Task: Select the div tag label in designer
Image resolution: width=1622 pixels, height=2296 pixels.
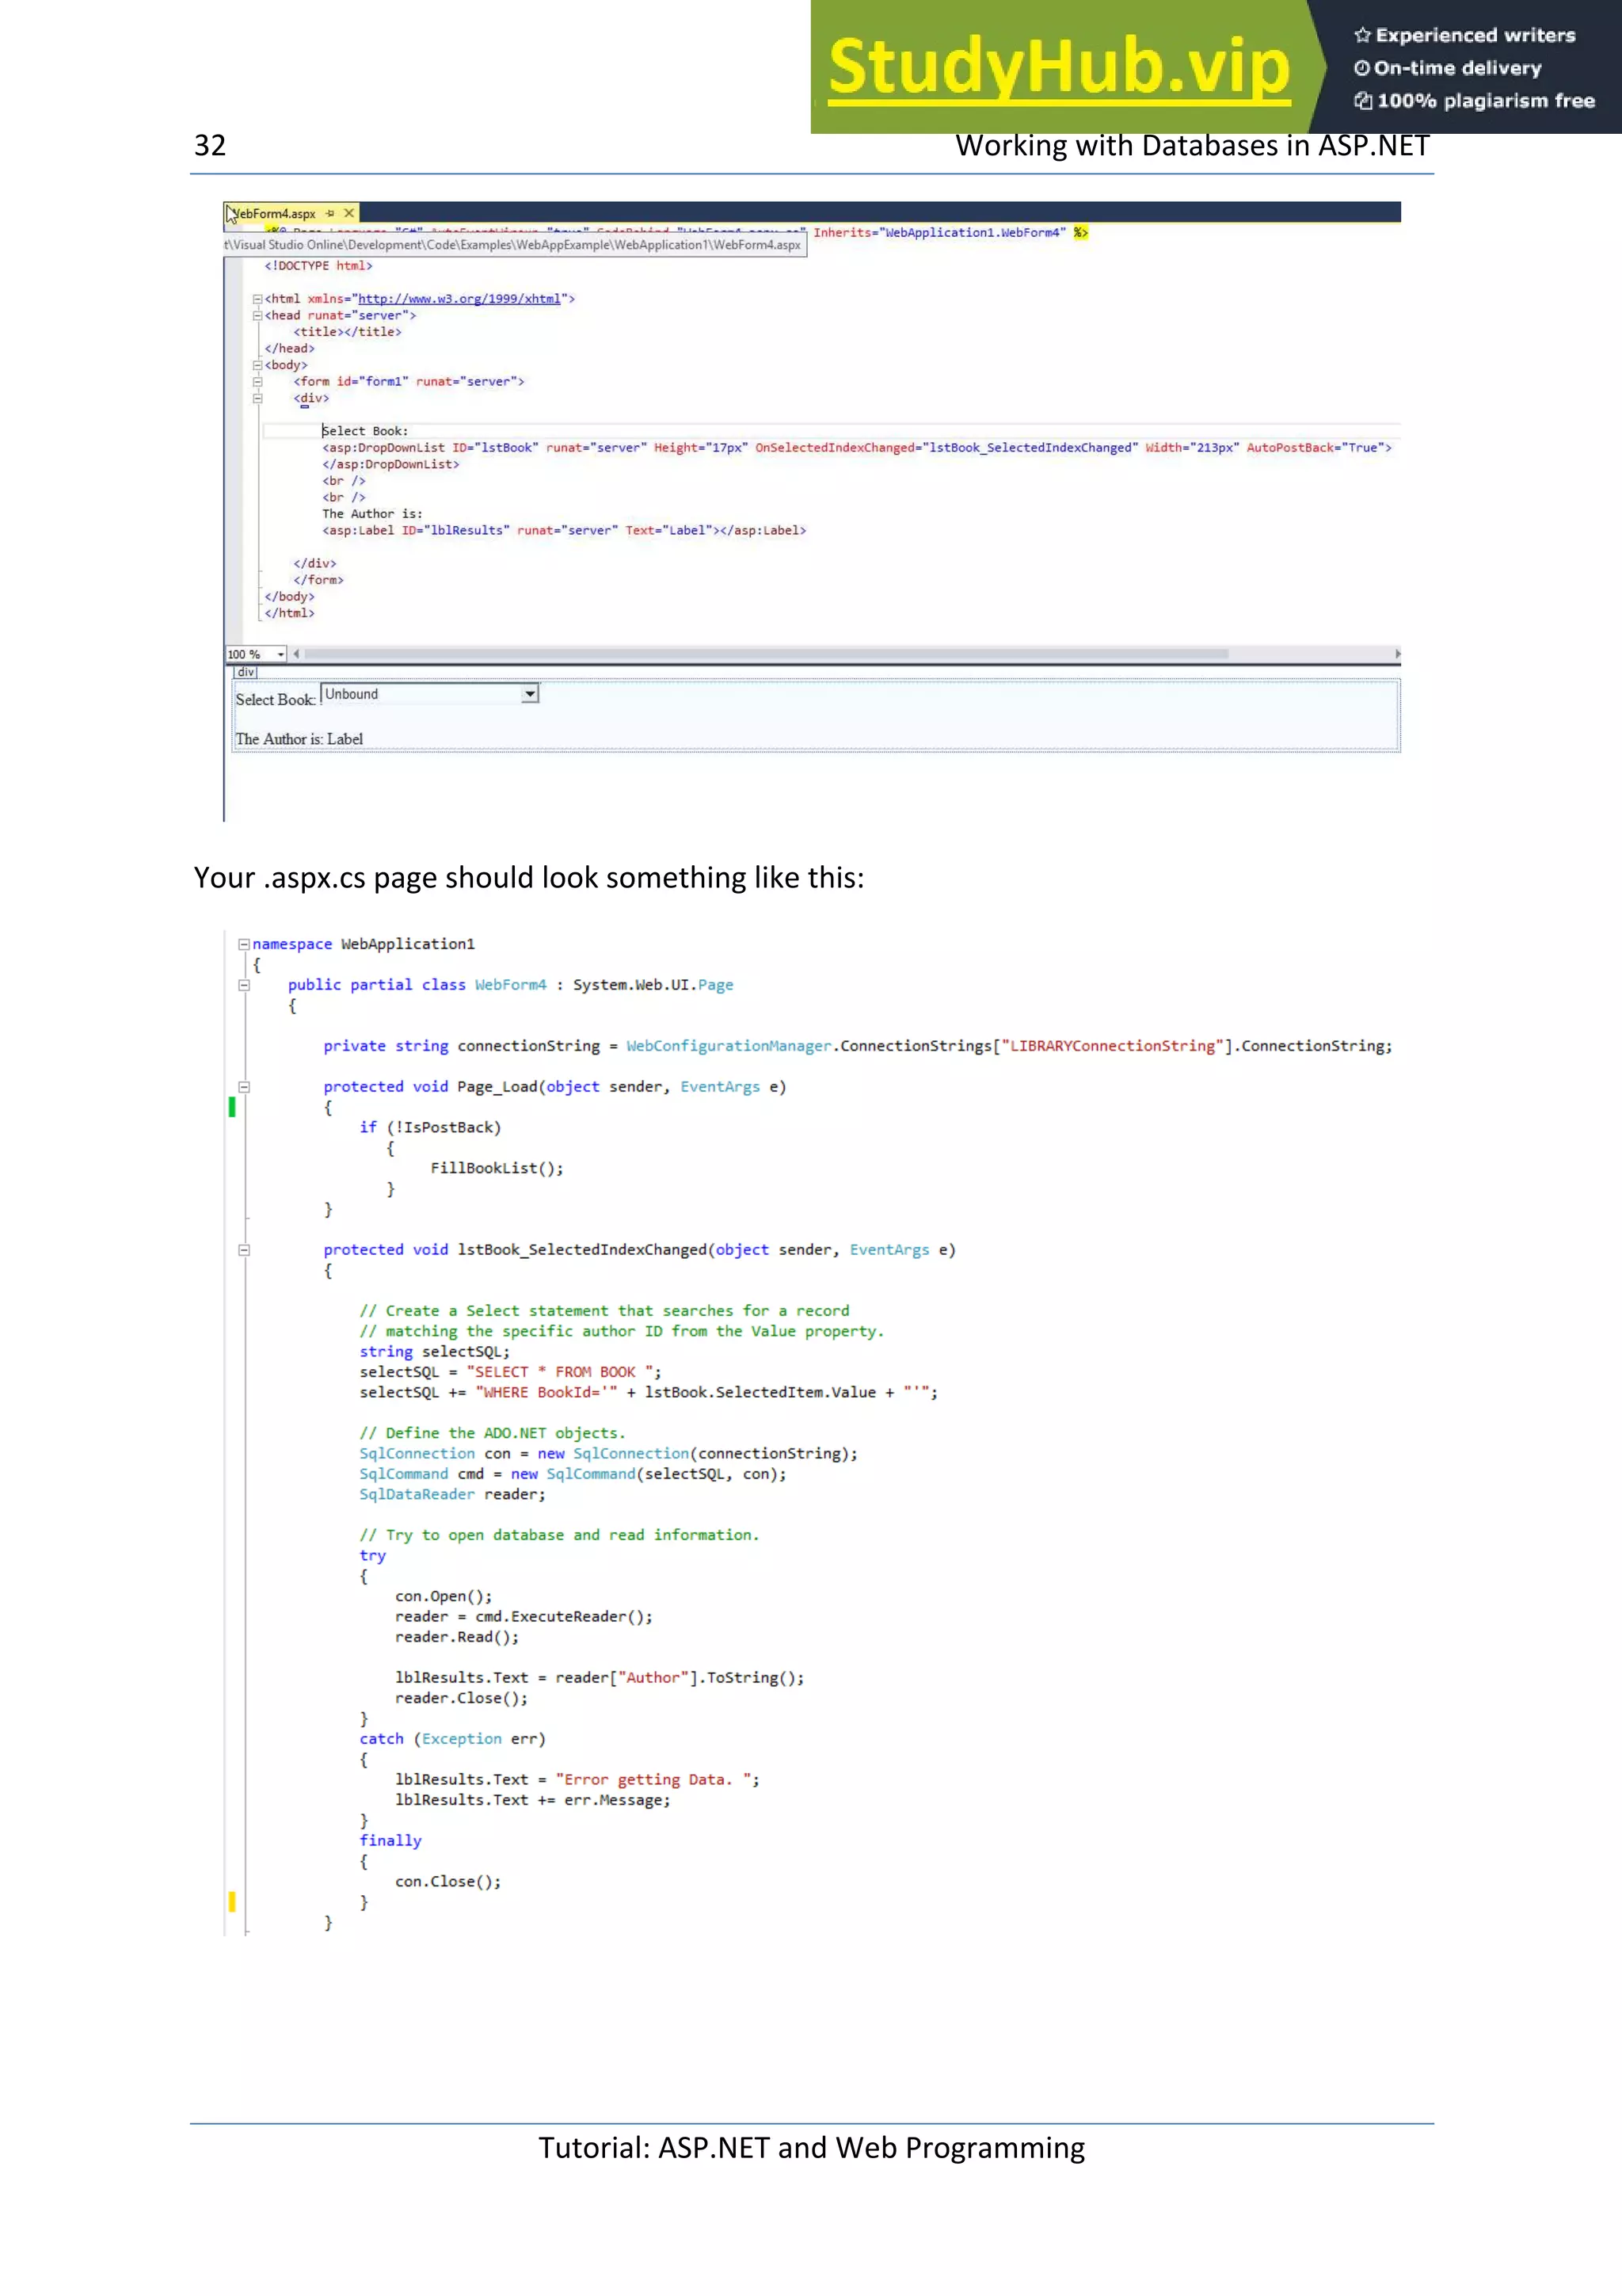Action: 246,672
